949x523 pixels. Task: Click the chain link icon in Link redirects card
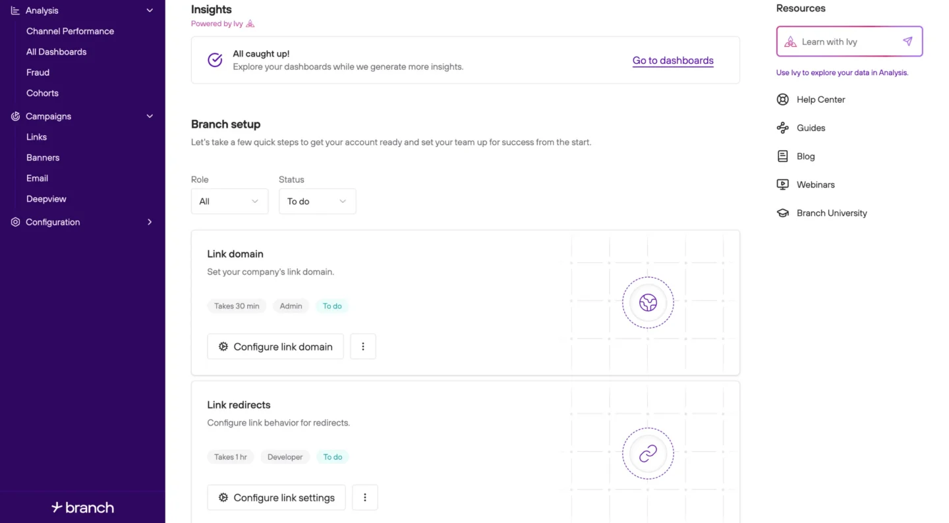coord(648,453)
